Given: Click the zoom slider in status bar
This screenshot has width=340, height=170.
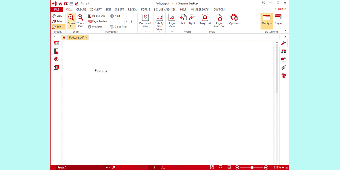Looking at the screenshot, I should pyautogui.click(x=252, y=167).
